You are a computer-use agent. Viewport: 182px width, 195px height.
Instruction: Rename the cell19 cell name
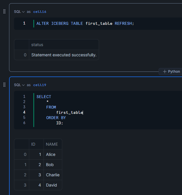40,85
